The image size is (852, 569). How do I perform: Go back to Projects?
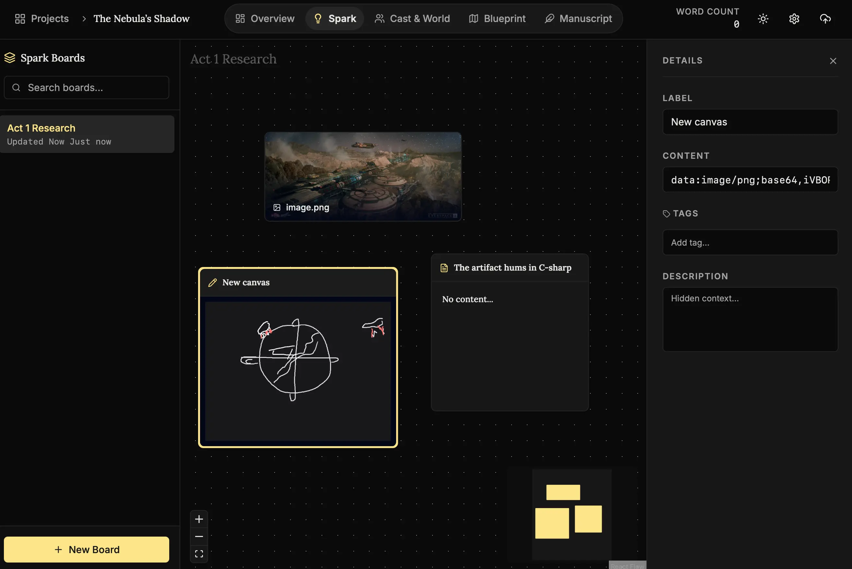[x=42, y=18]
